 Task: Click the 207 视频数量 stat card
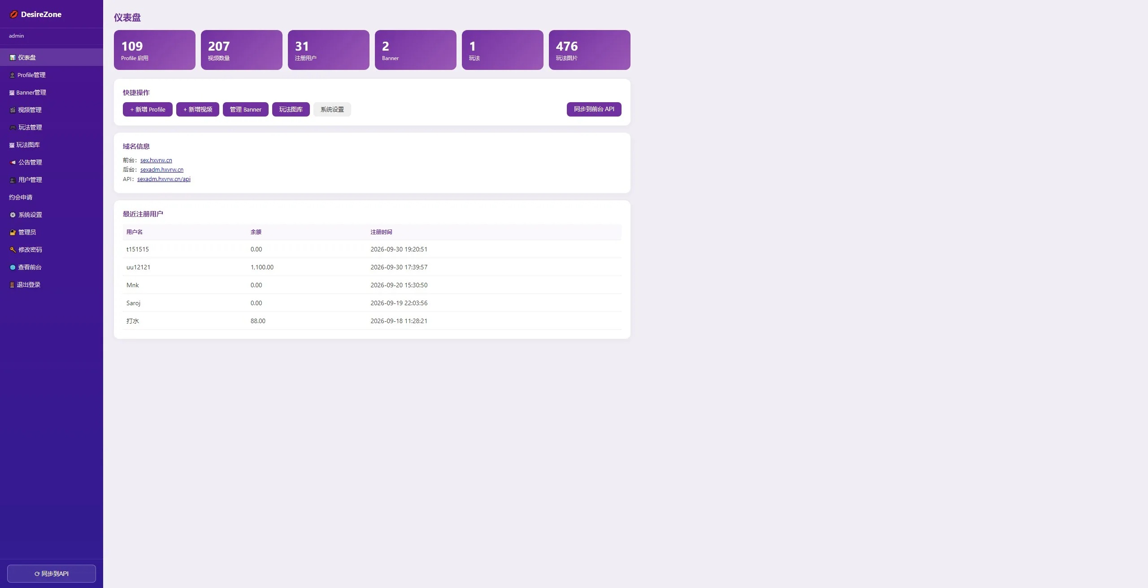click(x=242, y=50)
